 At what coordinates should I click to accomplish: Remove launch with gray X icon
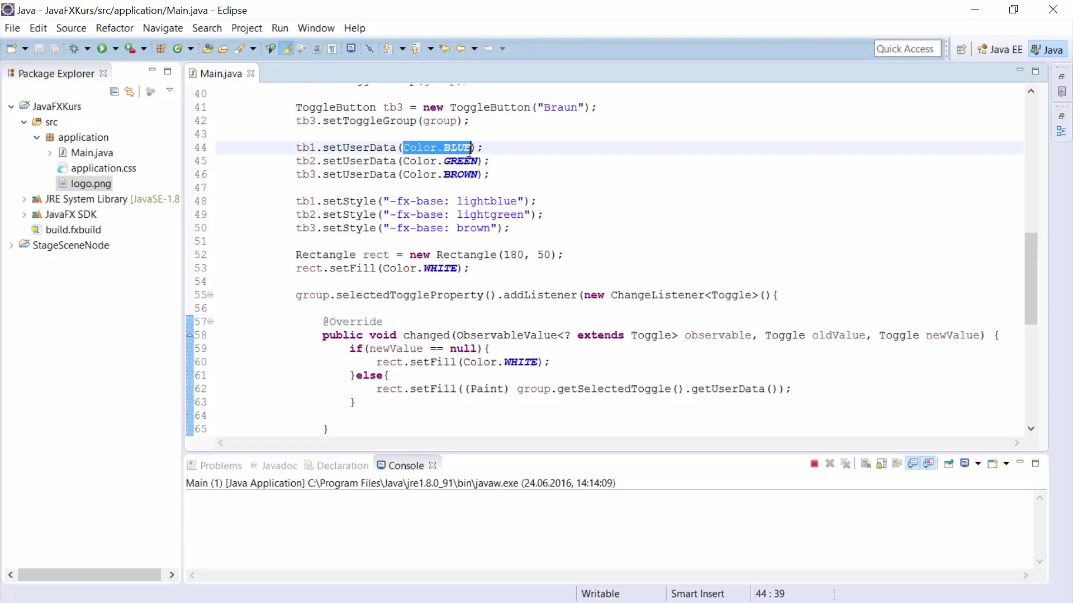point(830,464)
